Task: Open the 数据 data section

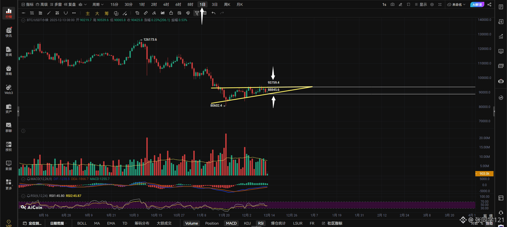Action: (x=9, y=165)
